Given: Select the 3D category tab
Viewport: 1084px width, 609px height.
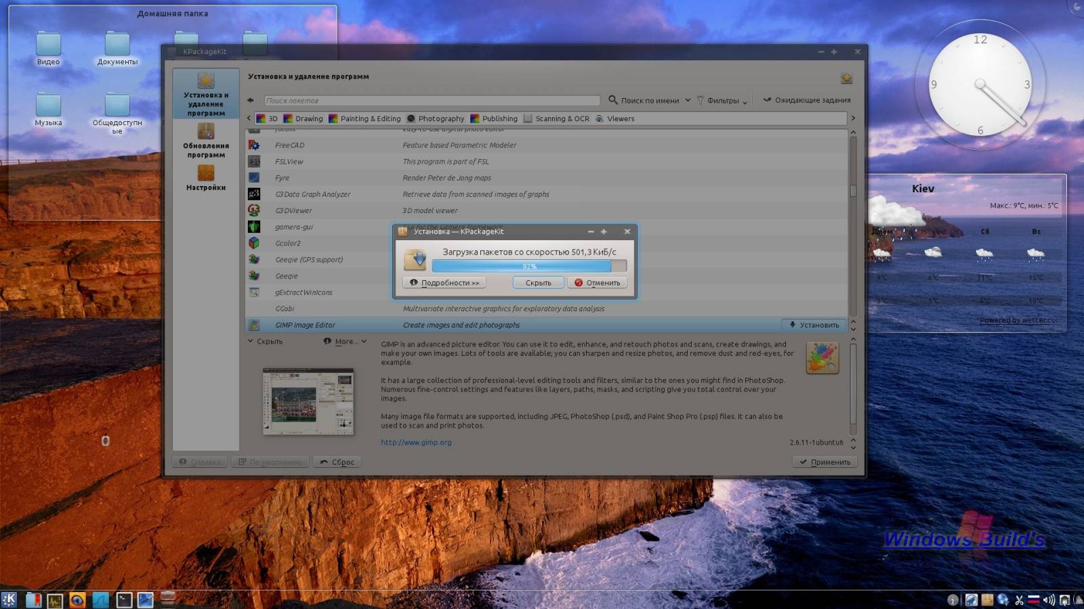Looking at the screenshot, I should click(267, 118).
